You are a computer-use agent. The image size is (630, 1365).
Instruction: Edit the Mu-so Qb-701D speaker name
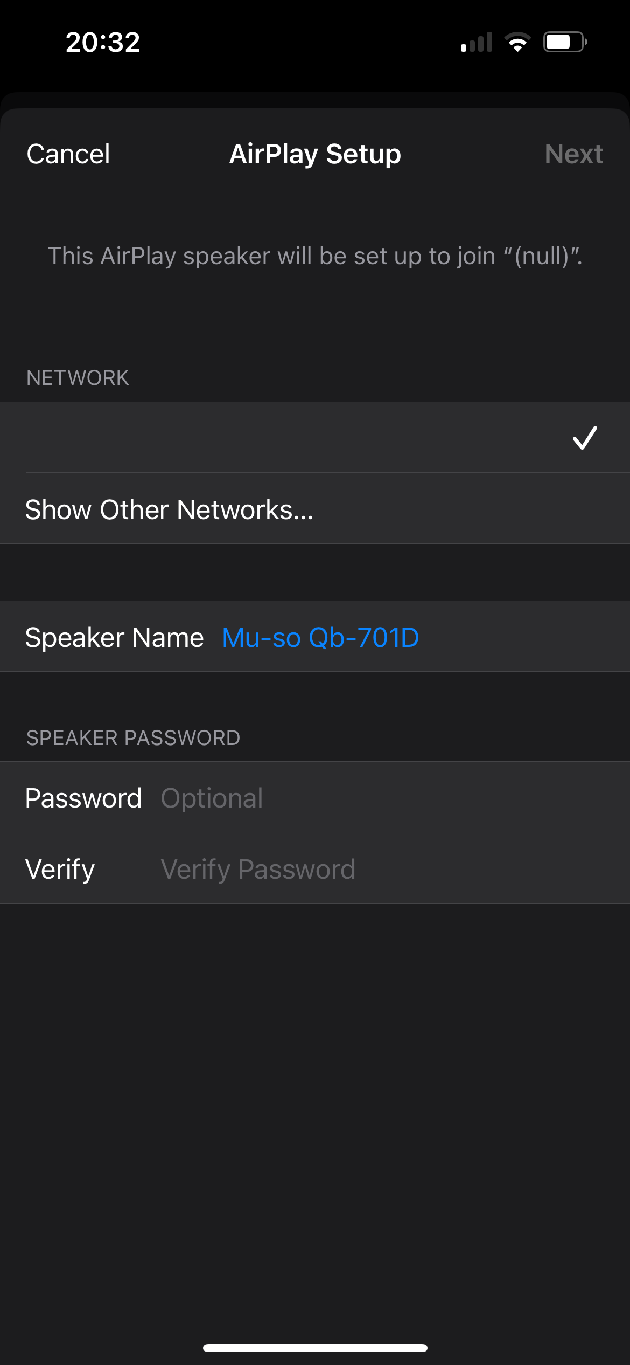click(x=320, y=637)
